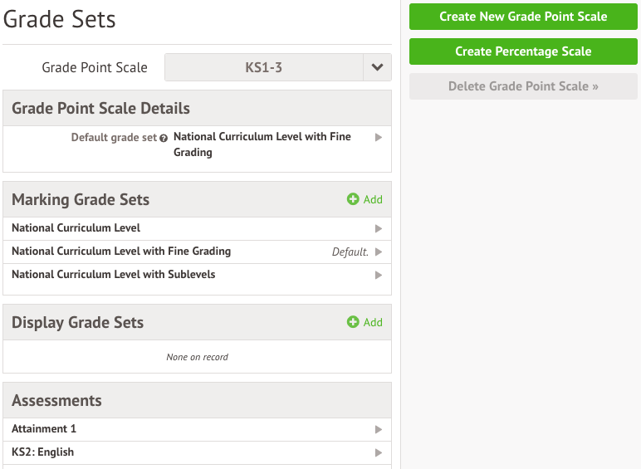Open the KS2: English row arrow

[379, 452]
